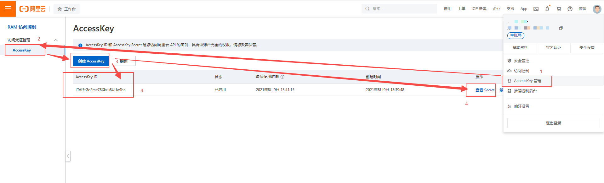Open the help question-mark icon

(570, 9)
